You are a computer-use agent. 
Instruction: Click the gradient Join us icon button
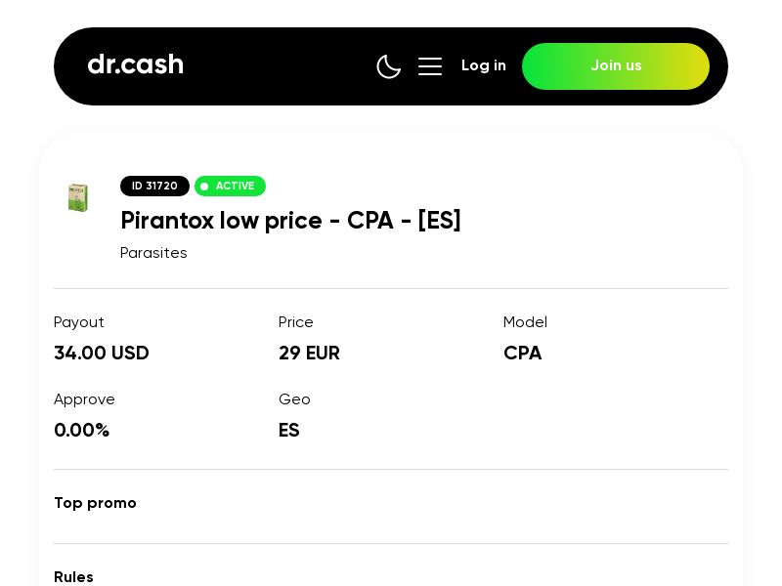616,66
